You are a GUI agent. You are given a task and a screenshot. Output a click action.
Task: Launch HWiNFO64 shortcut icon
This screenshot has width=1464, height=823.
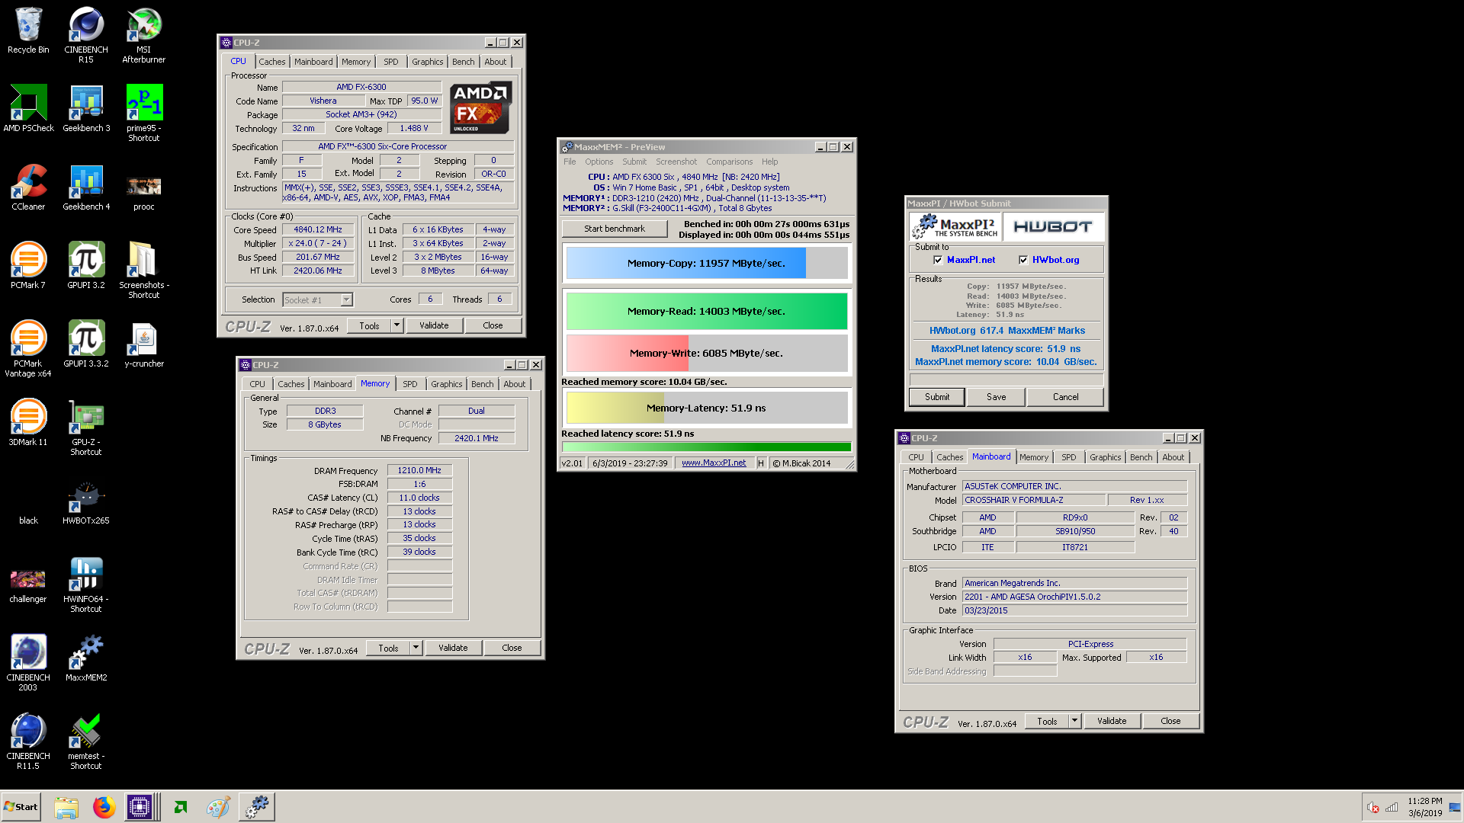[x=86, y=584]
